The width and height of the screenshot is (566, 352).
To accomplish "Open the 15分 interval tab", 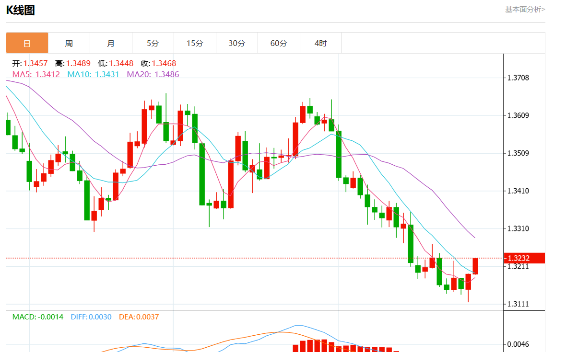I will [195, 43].
